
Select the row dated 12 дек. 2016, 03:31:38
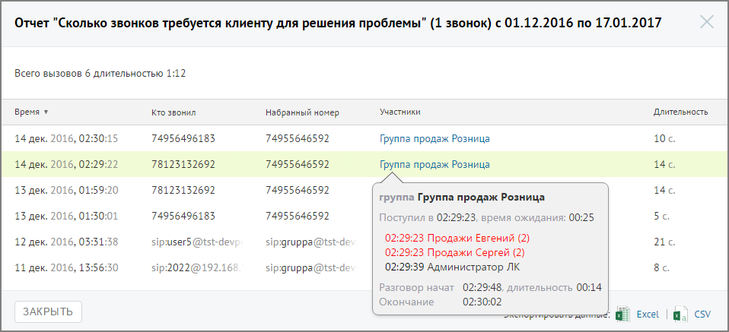coord(364,242)
